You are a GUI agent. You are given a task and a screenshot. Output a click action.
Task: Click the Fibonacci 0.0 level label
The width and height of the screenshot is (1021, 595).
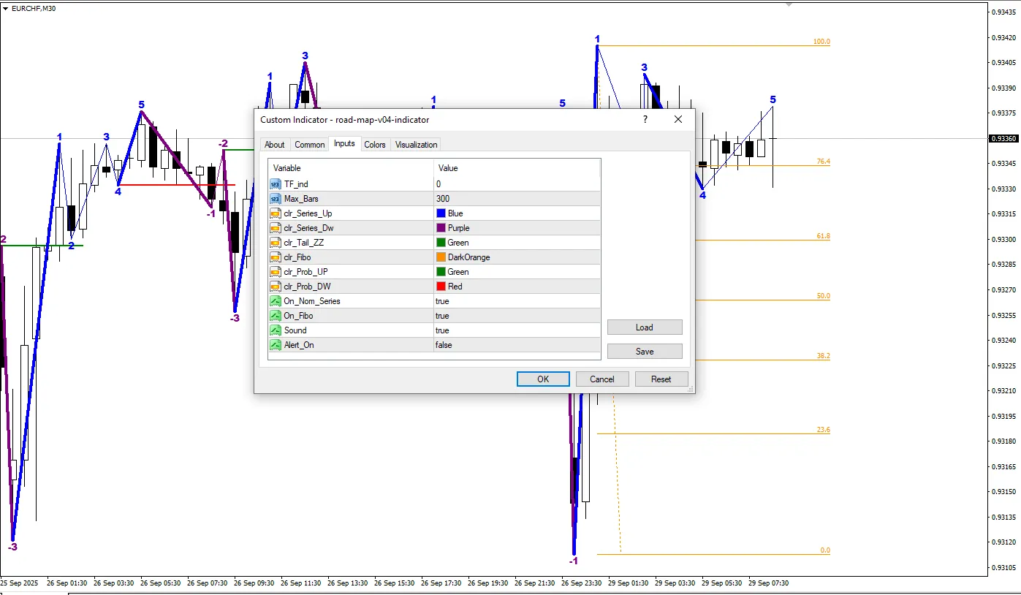pos(825,550)
